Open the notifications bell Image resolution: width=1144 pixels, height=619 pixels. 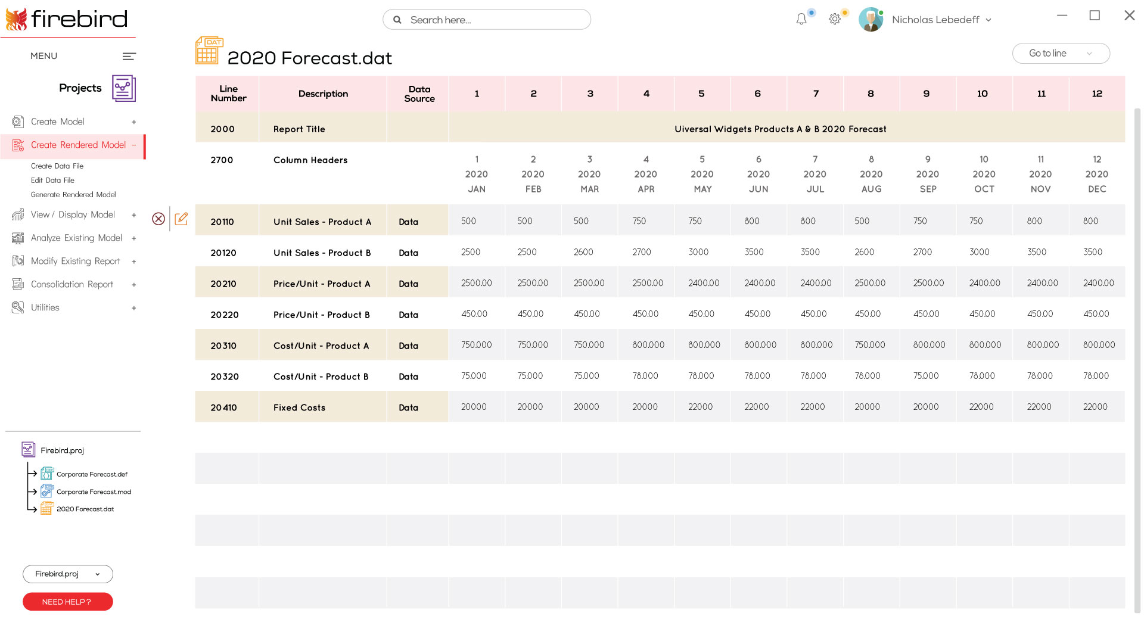(801, 19)
